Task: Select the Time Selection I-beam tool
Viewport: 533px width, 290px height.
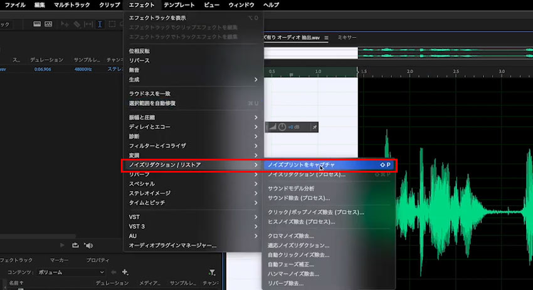Action: pos(100,24)
